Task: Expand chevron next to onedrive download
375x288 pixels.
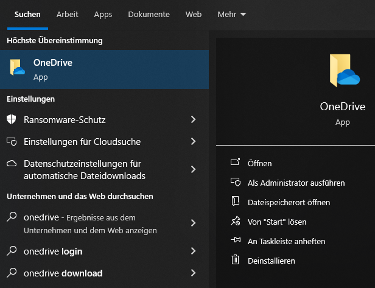Action: click(193, 273)
